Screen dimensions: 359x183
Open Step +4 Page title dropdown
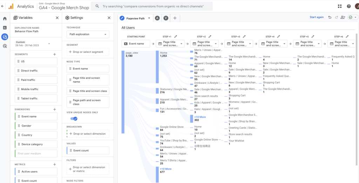(273, 44)
